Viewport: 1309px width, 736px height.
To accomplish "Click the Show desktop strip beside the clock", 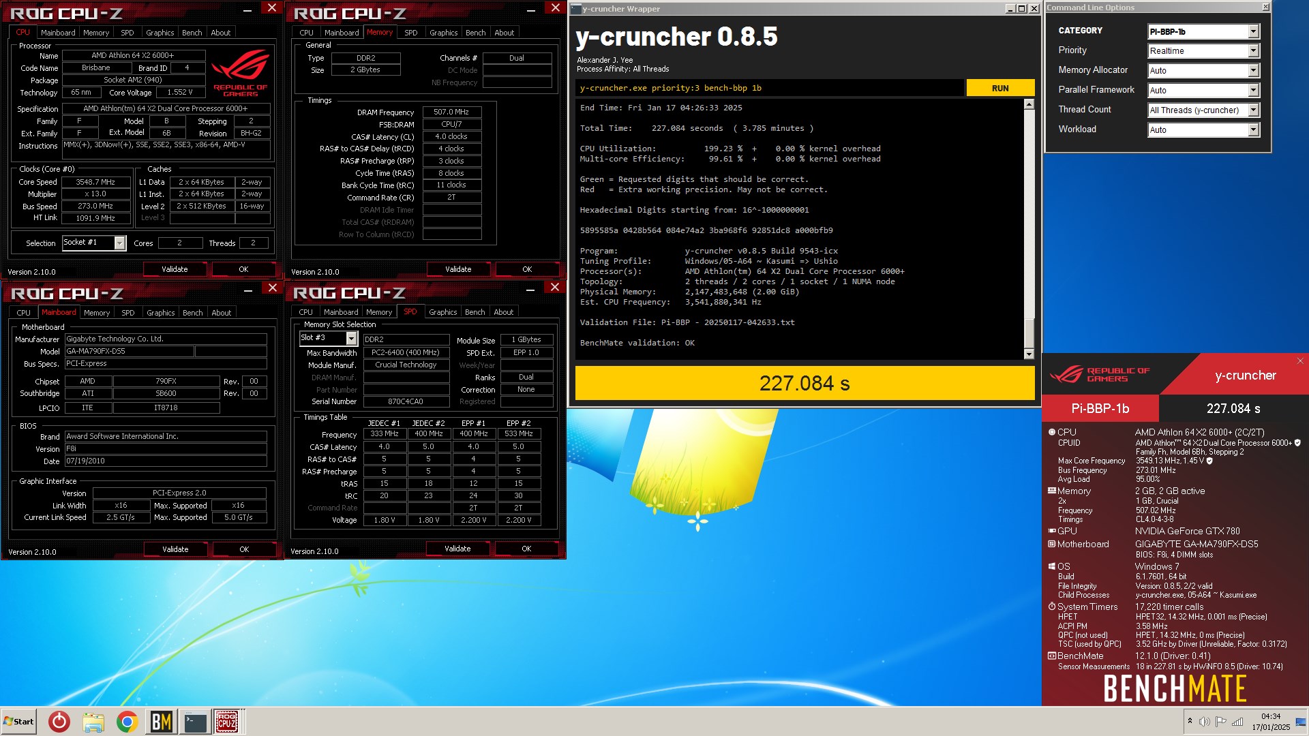I will tap(1301, 722).
